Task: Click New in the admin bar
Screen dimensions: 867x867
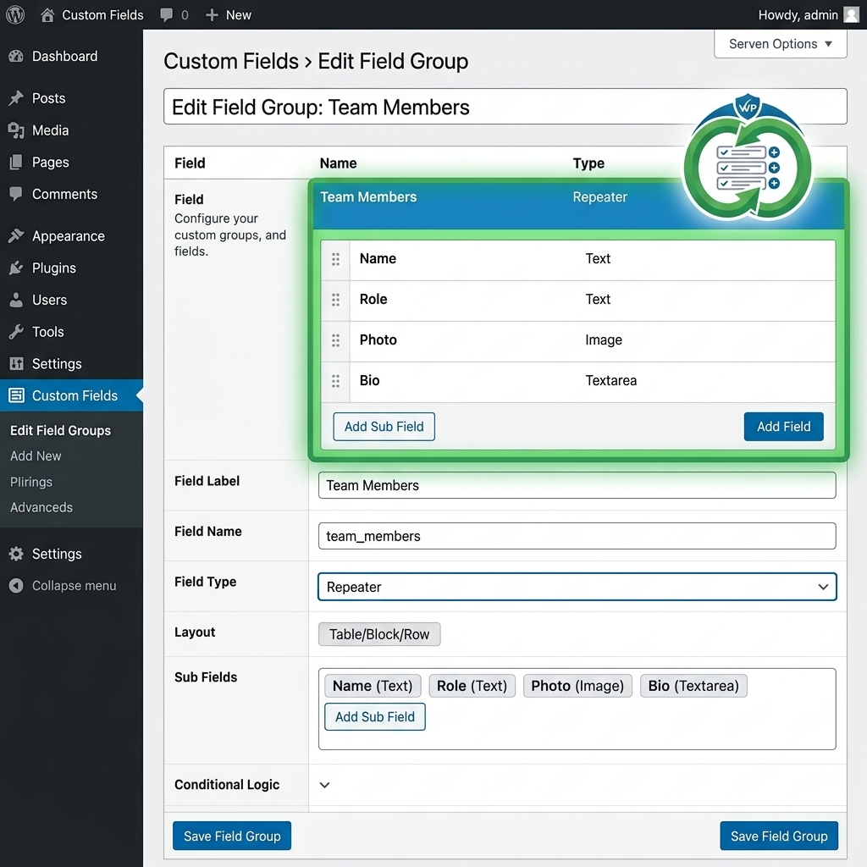Action: point(238,15)
